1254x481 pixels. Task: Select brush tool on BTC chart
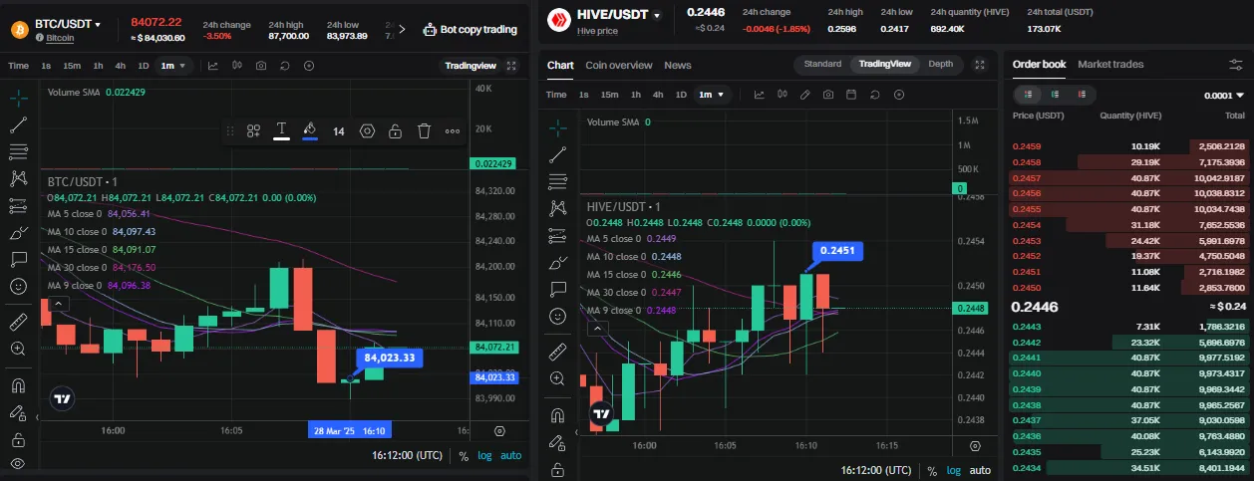(x=18, y=233)
